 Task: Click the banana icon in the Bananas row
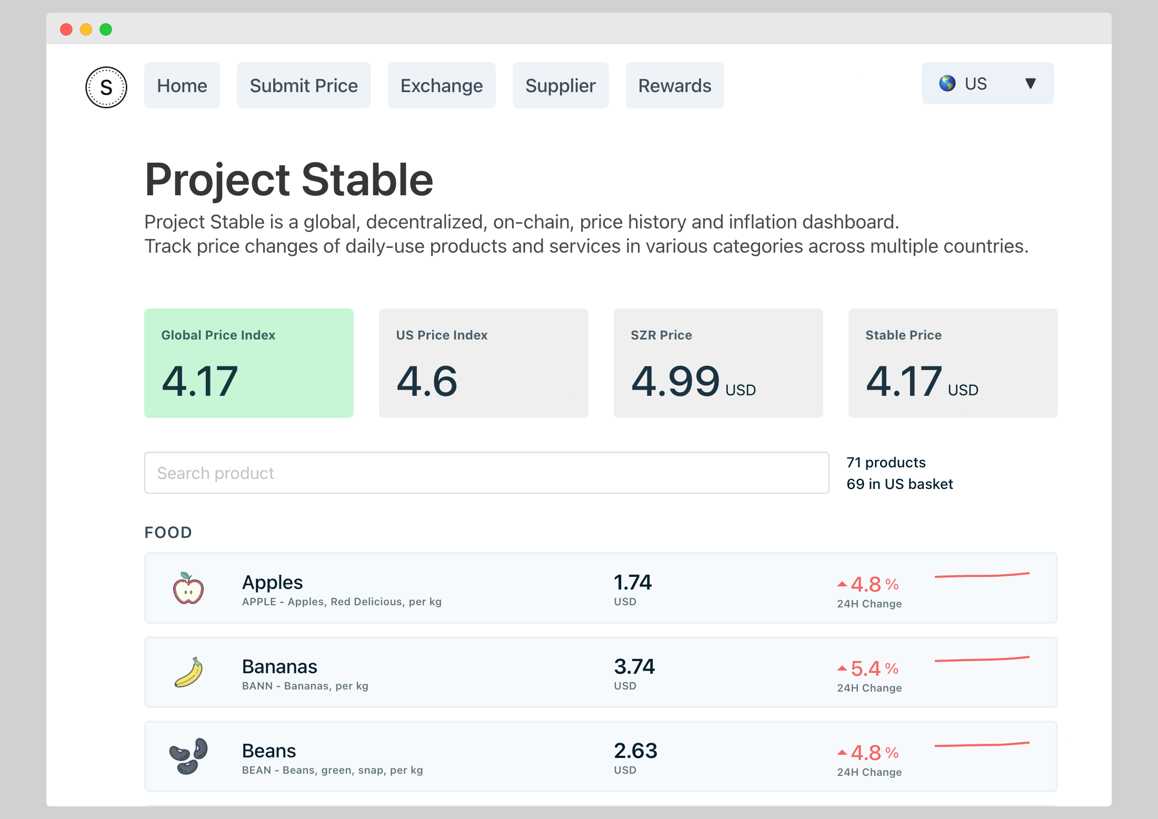tap(188, 672)
